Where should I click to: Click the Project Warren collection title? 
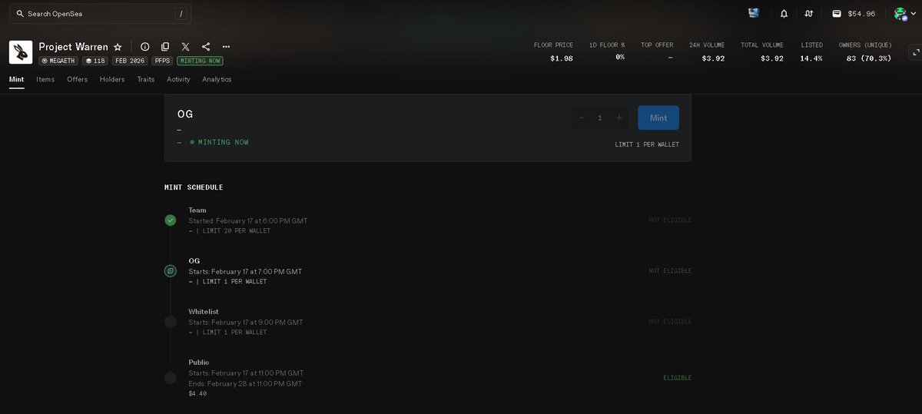74,47
